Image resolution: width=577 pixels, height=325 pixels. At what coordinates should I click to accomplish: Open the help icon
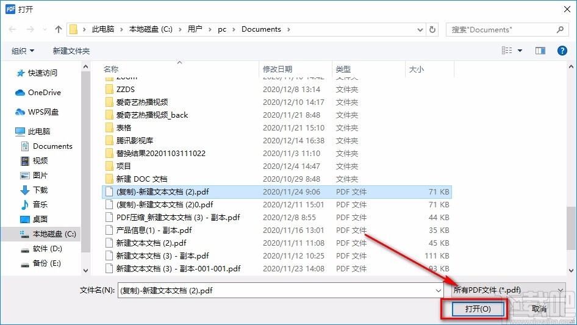[x=562, y=51]
